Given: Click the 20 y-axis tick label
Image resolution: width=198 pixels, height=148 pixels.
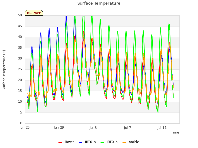Looking at the screenshot, I should click(20, 80).
